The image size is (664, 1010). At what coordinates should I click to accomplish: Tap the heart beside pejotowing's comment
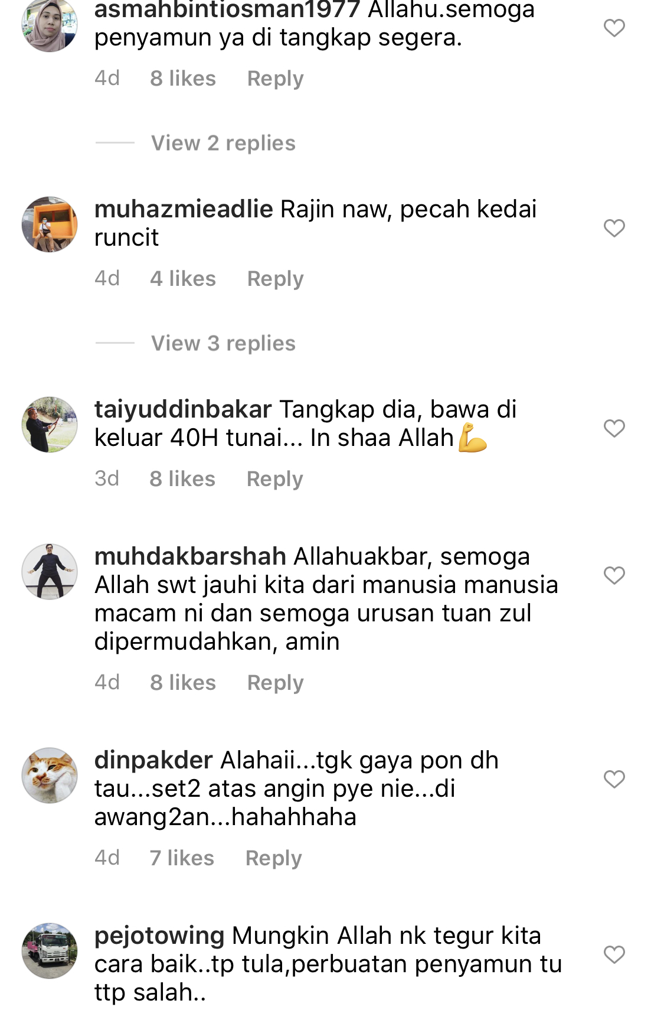coord(614,954)
